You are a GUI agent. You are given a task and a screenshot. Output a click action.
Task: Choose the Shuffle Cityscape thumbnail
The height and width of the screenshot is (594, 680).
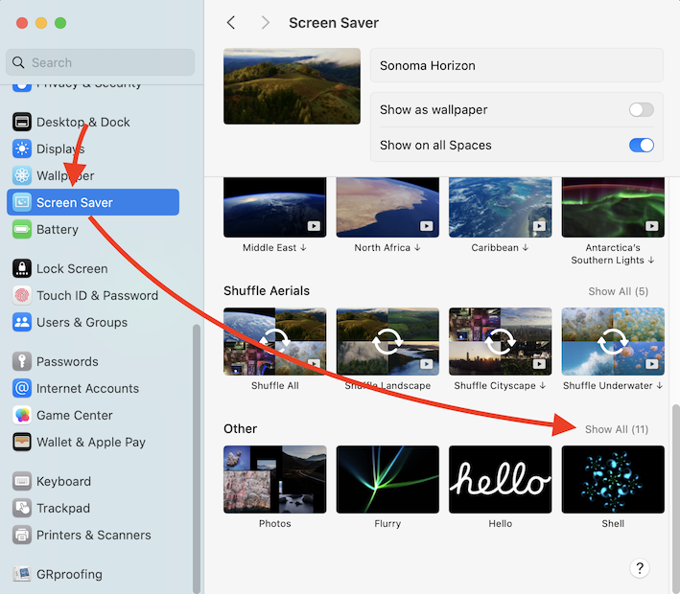pos(501,341)
